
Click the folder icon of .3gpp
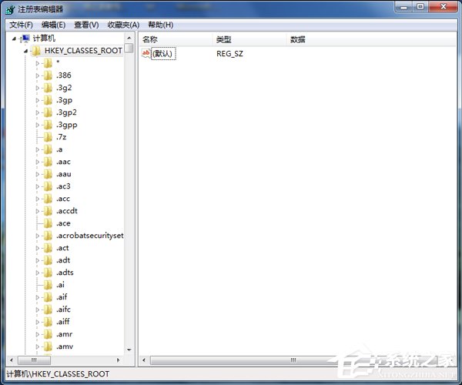click(x=48, y=125)
